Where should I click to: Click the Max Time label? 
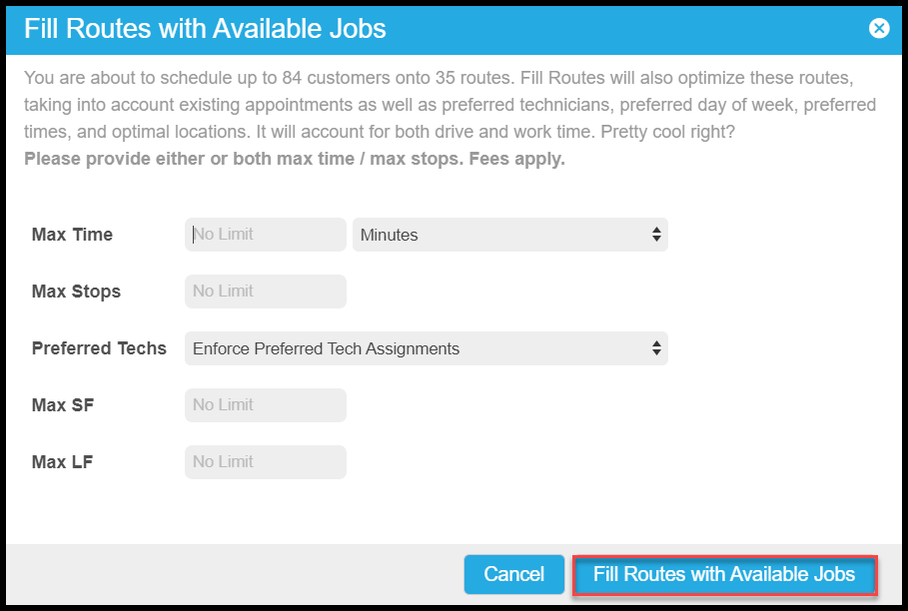tap(72, 235)
